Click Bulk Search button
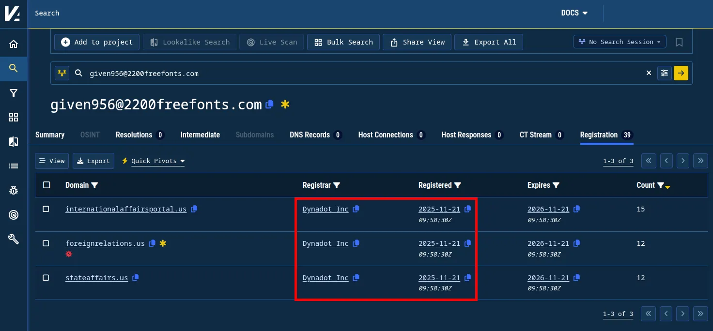Screen dimensions: 713x331 click(x=343, y=42)
